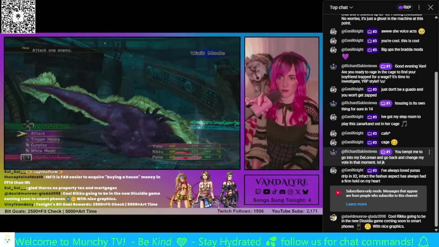Open the chat three-dot options menu
The height and width of the screenshot is (247, 439).
[419, 7]
